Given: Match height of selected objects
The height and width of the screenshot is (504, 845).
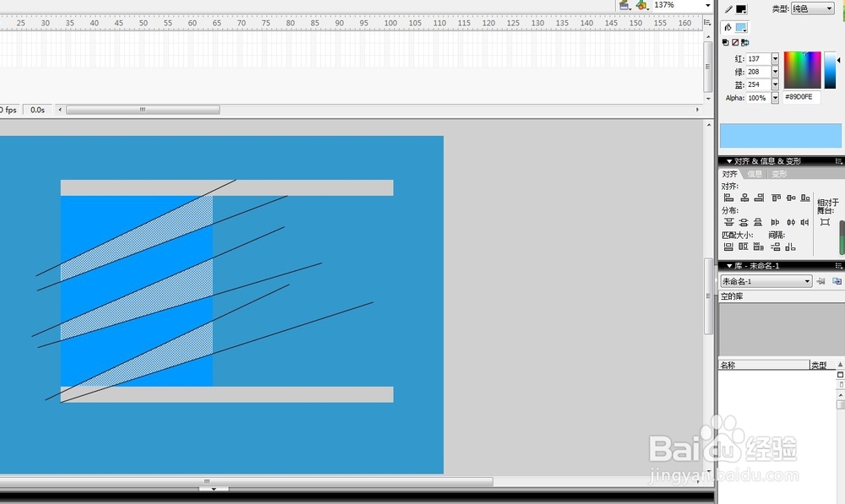Looking at the screenshot, I should click(x=744, y=247).
